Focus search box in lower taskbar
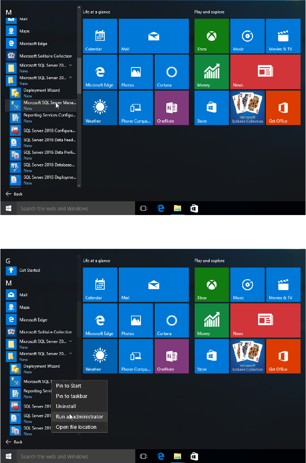The height and width of the screenshot is (463, 306). pos(75,456)
